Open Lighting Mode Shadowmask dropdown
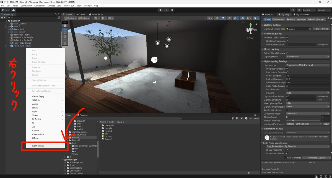Viewport: 332px width, 178px height. [x=308, y=57]
